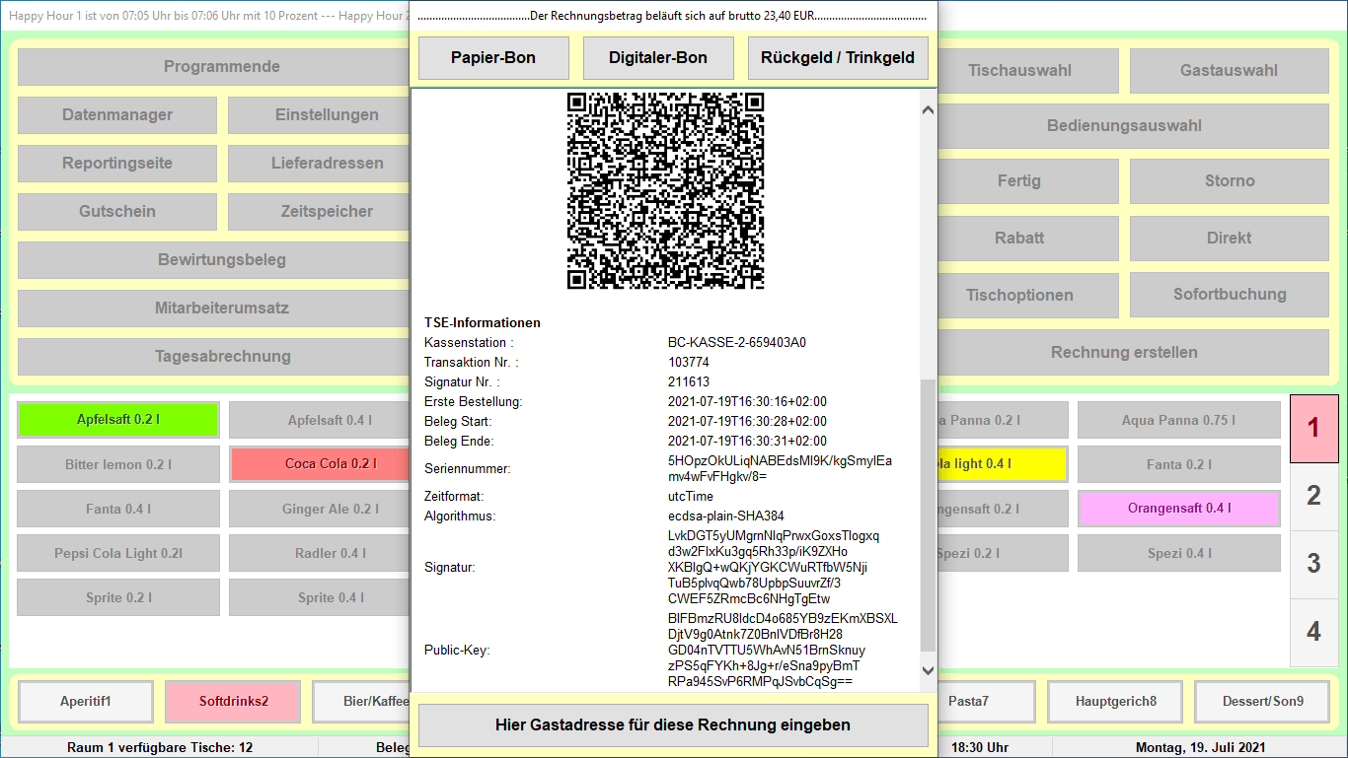
Task: Add Ginger Ale 0.2 l
Action: pyautogui.click(x=319, y=510)
